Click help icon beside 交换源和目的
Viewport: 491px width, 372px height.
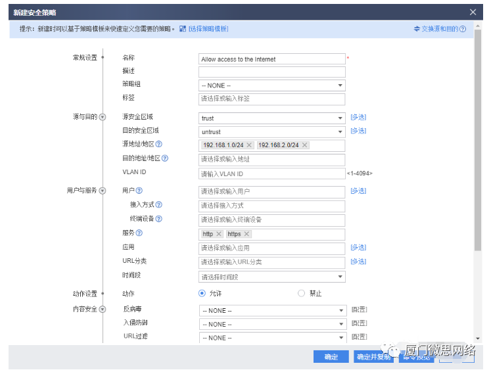click(x=463, y=29)
